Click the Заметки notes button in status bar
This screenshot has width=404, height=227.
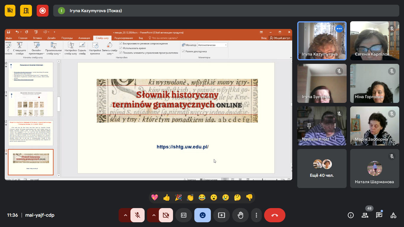pos(190,179)
